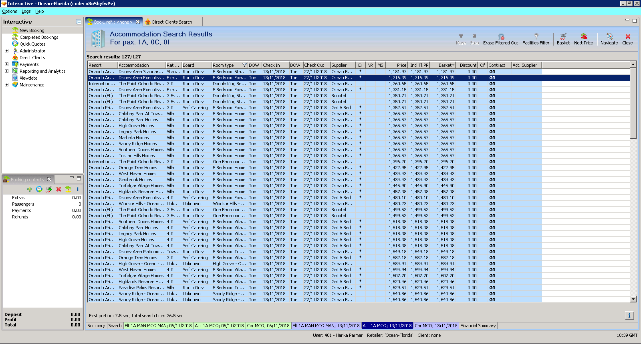This screenshot has width=641, height=344.
Task: Click the results scrollbar down arrow
Action: tap(633, 299)
